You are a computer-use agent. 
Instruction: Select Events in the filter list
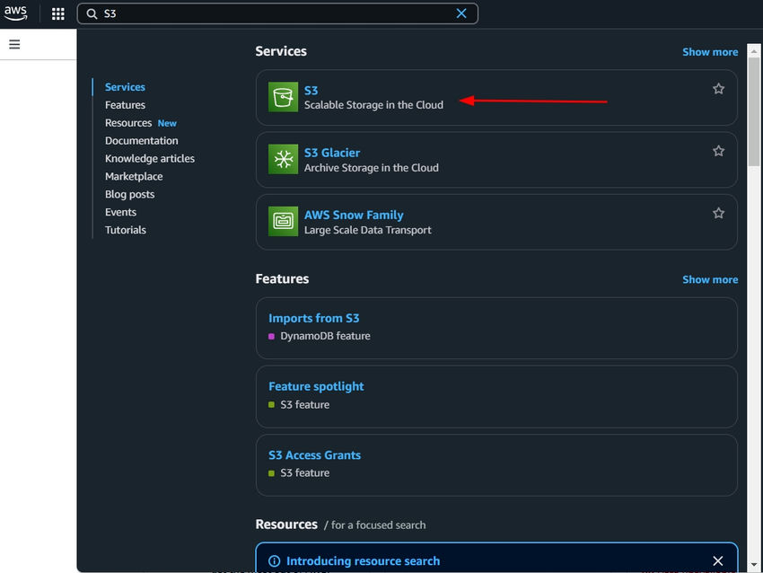click(120, 212)
